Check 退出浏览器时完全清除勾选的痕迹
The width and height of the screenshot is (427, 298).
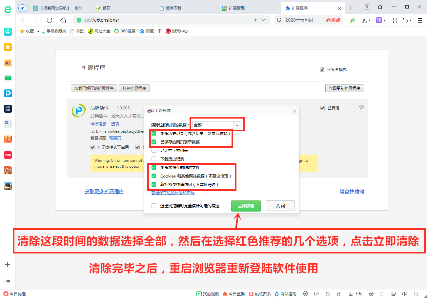[153, 206]
